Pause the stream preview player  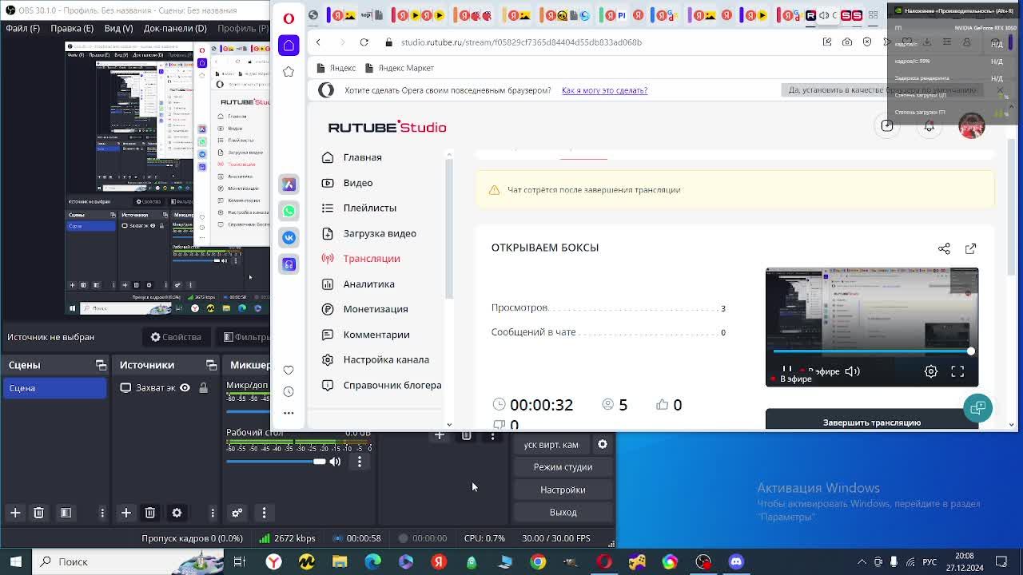pos(786,371)
